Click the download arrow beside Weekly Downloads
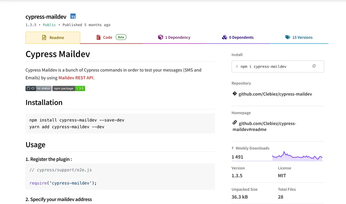 [233, 148]
